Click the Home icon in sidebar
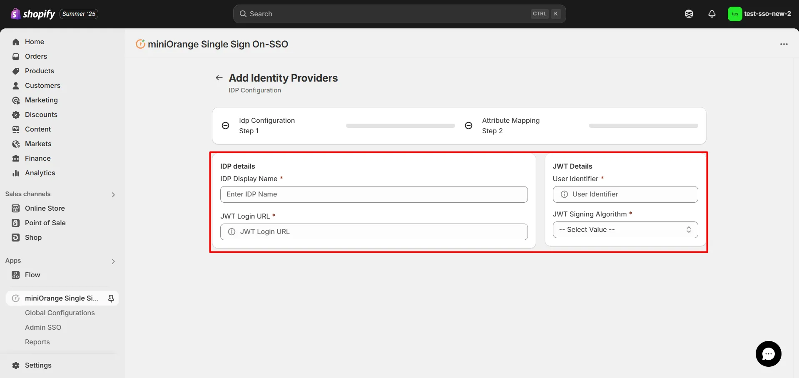 pyautogui.click(x=16, y=42)
